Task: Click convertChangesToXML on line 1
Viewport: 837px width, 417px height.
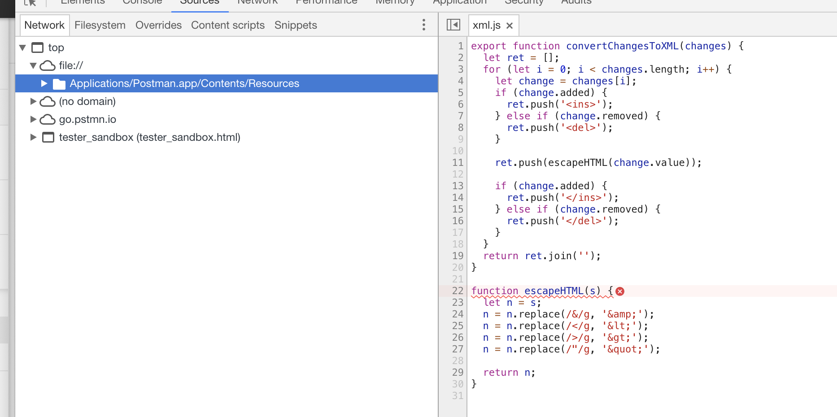Action: click(623, 46)
